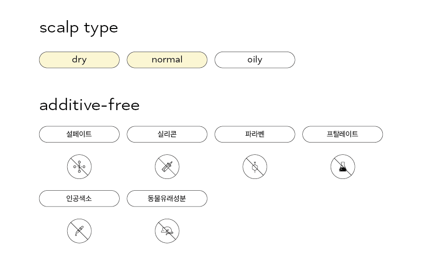
Task: Click the crossed-out animal icon
Action: (x=167, y=231)
